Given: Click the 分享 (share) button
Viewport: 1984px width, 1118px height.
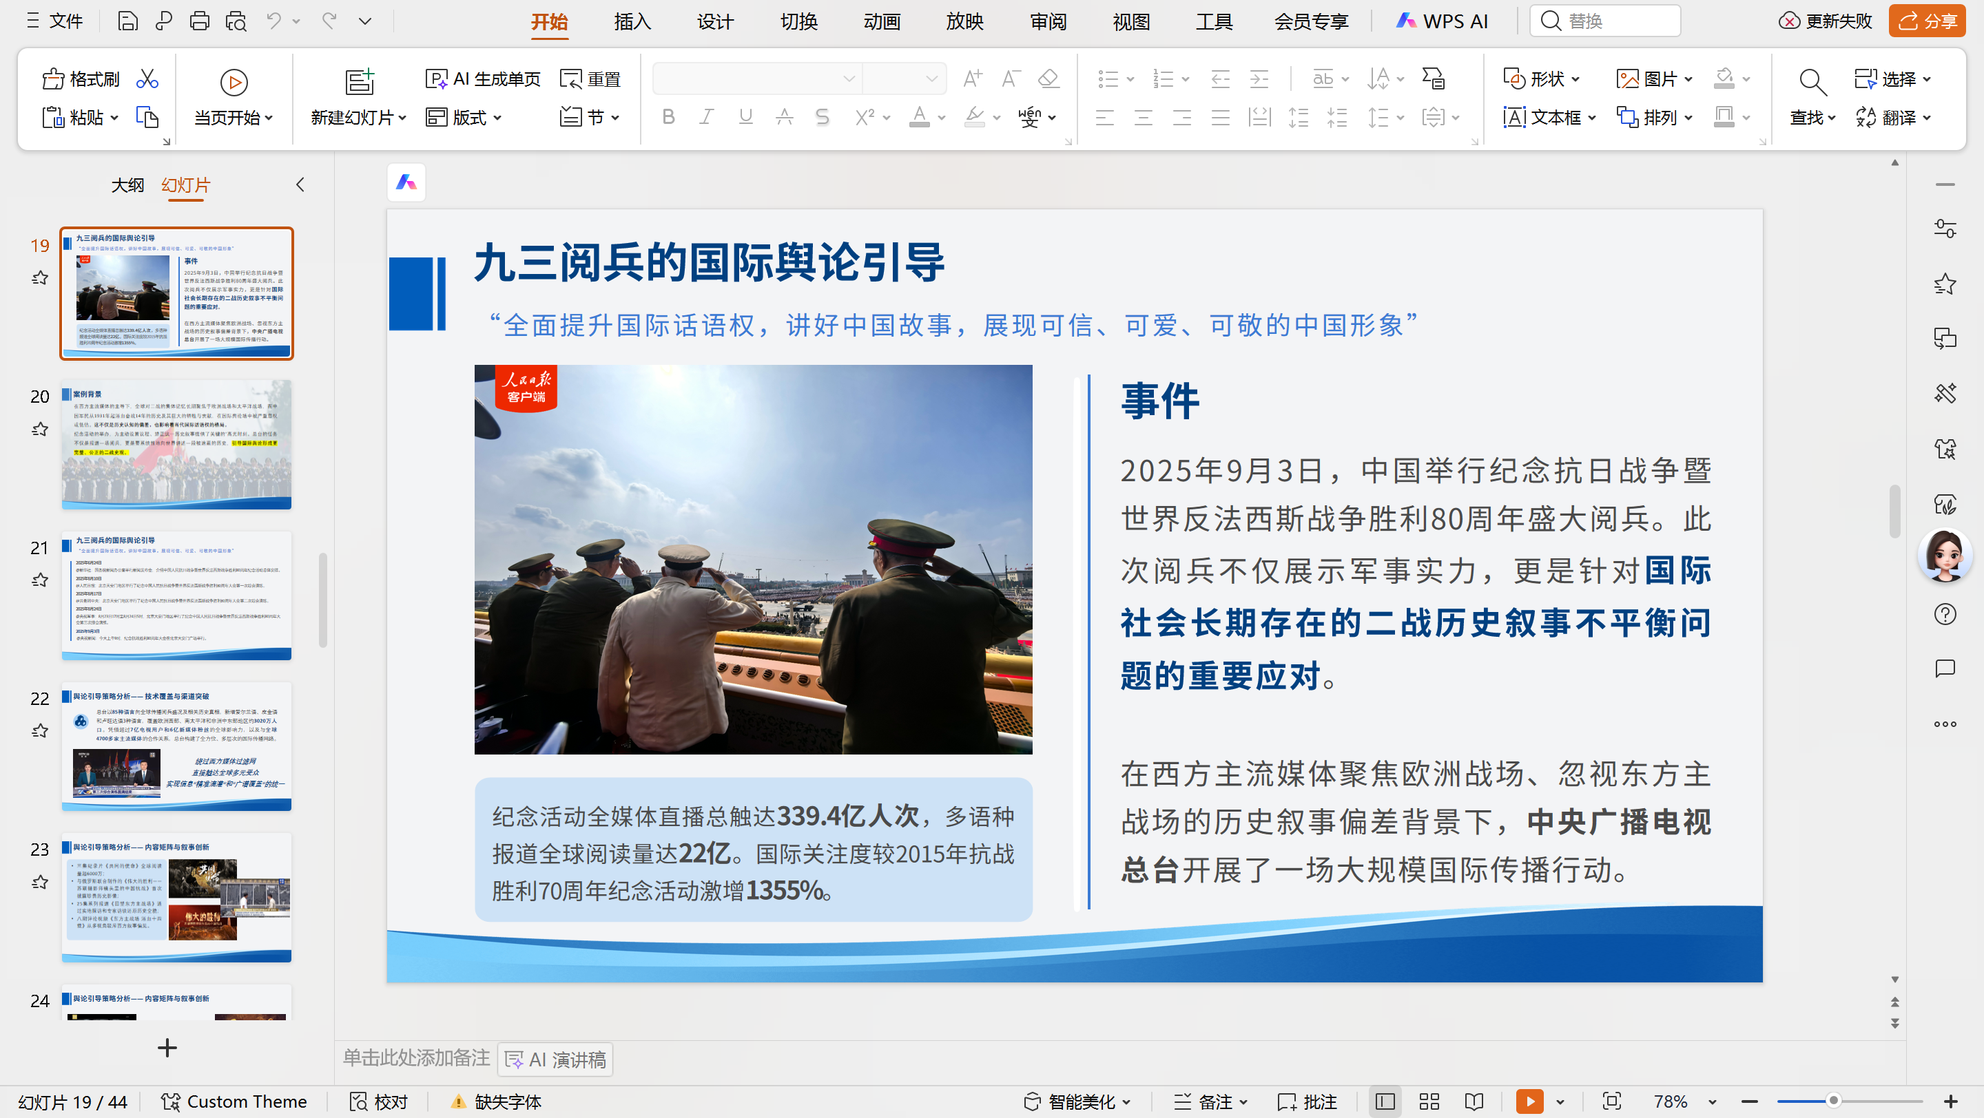Looking at the screenshot, I should (1927, 21).
